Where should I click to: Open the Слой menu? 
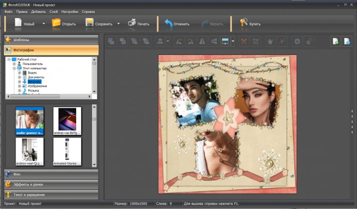click(53, 12)
